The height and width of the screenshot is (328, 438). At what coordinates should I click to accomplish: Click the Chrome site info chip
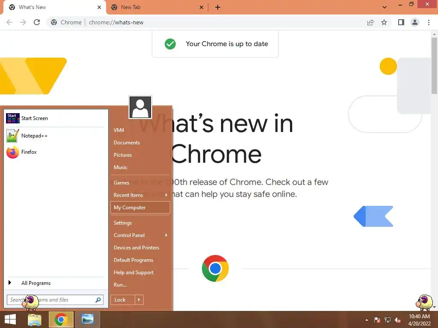click(x=66, y=22)
